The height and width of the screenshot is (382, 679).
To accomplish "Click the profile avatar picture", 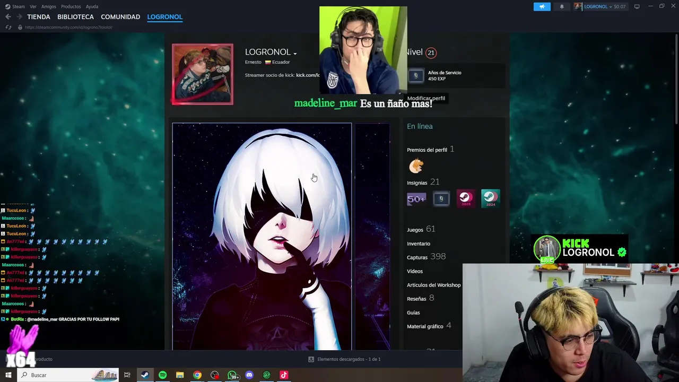I will (202, 74).
